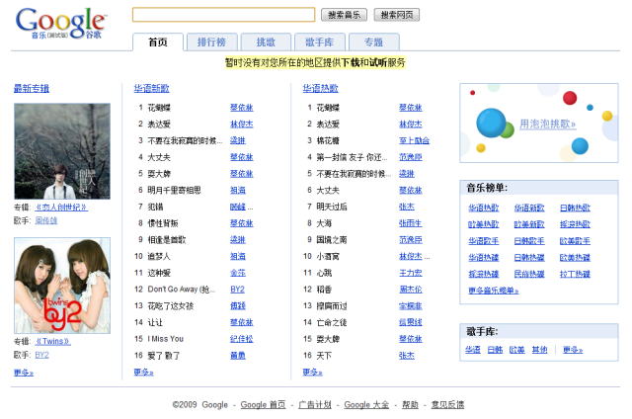
Task: Switch to the 专题 tab
Action: pyautogui.click(x=373, y=42)
